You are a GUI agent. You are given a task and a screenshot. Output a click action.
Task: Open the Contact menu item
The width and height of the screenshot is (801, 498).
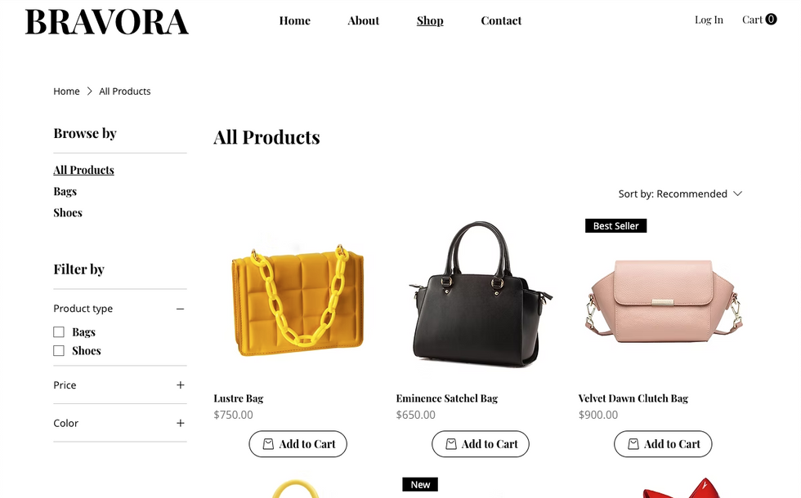point(501,20)
